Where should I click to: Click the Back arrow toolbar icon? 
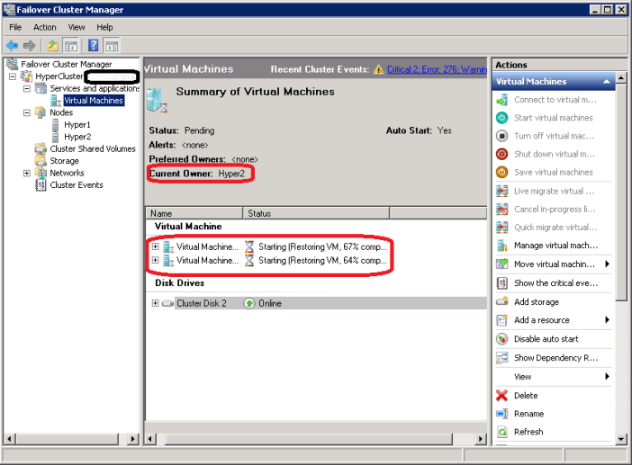(x=12, y=45)
